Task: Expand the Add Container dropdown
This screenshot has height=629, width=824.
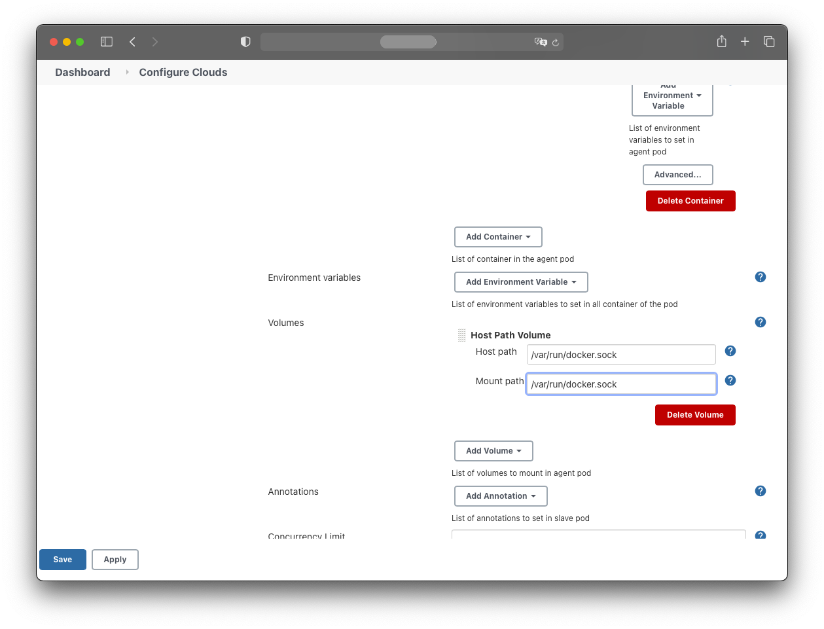Action: [x=498, y=237]
